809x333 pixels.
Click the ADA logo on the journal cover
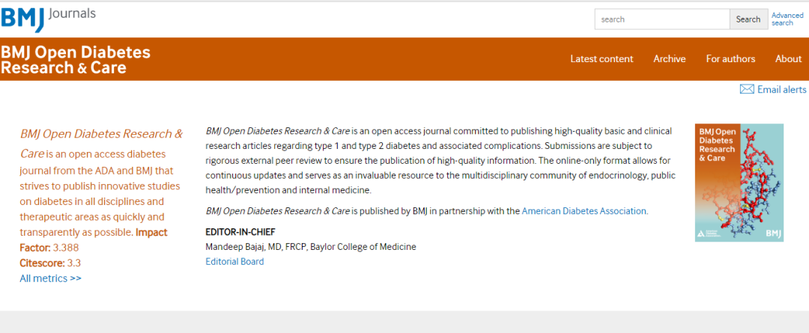(702, 233)
